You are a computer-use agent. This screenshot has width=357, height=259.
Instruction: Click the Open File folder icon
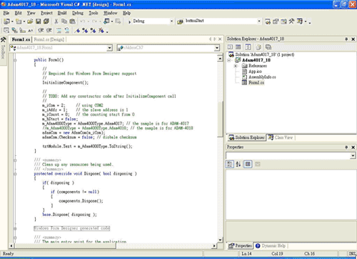click(x=30, y=21)
